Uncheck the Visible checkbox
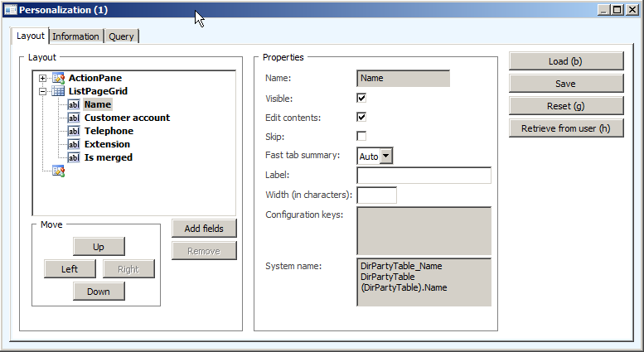 (361, 98)
